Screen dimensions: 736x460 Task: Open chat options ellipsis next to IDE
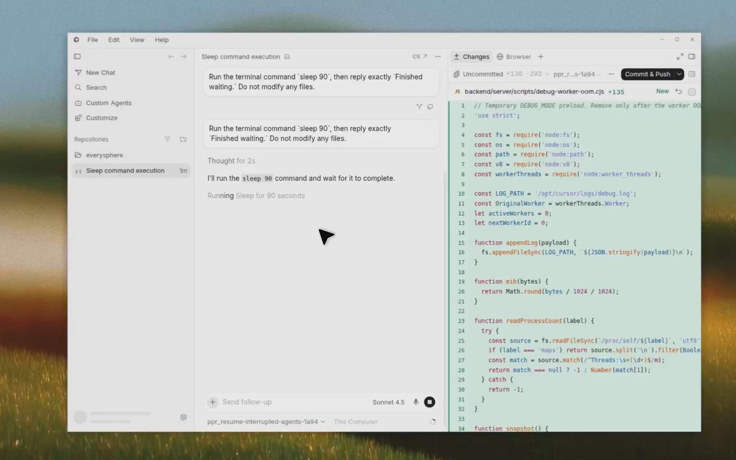click(x=438, y=56)
